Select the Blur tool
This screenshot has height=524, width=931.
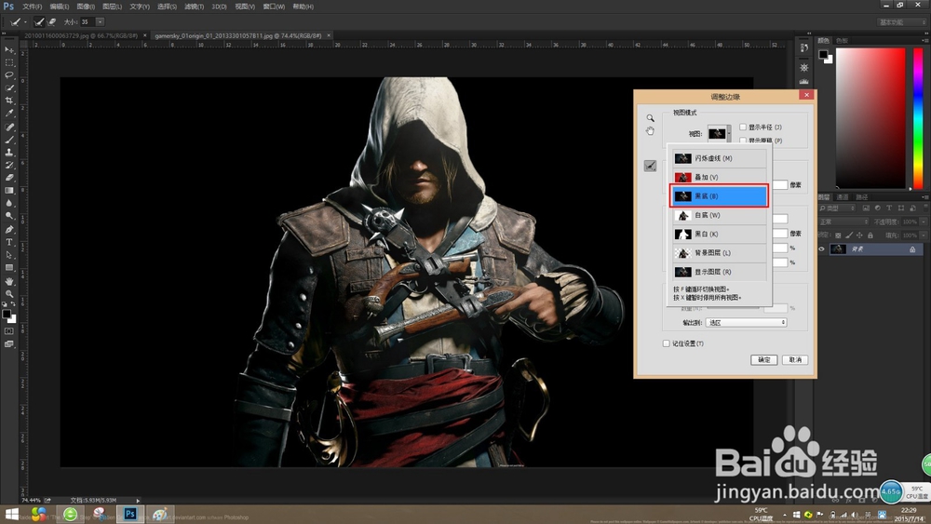click(x=9, y=203)
